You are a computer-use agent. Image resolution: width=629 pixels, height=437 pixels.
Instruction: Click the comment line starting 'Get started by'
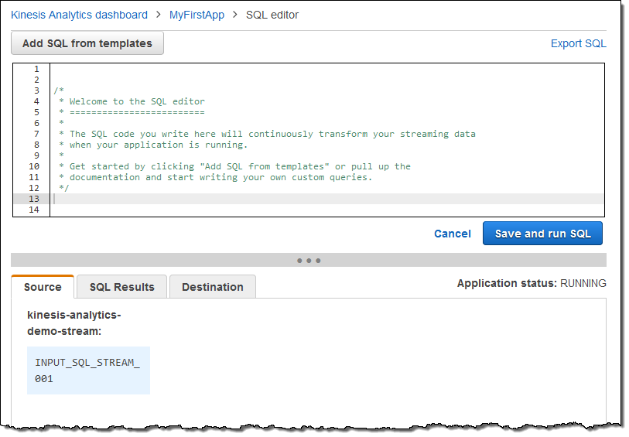tap(240, 166)
